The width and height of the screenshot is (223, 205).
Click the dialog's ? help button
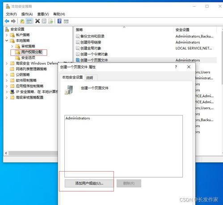(x=176, y=67)
